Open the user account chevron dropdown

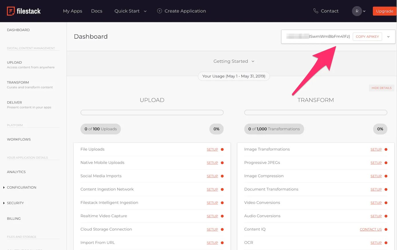(x=364, y=11)
